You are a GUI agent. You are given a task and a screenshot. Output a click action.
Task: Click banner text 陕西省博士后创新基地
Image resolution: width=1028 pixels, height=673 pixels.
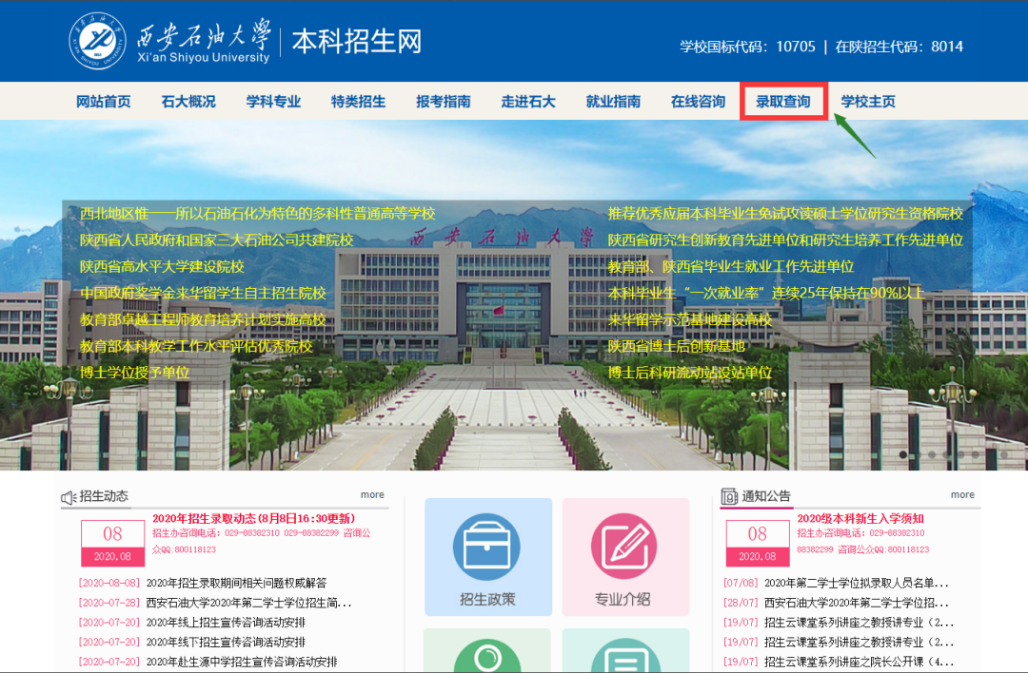(x=676, y=346)
